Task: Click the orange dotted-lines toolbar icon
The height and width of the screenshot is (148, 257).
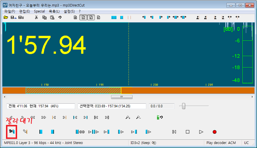Action: (x=129, y=17)
